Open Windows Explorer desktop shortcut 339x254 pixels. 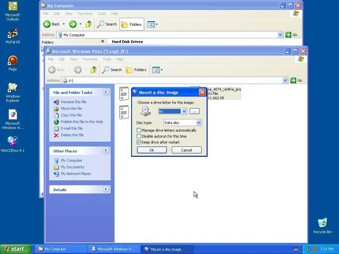click(x=13, y=92)
